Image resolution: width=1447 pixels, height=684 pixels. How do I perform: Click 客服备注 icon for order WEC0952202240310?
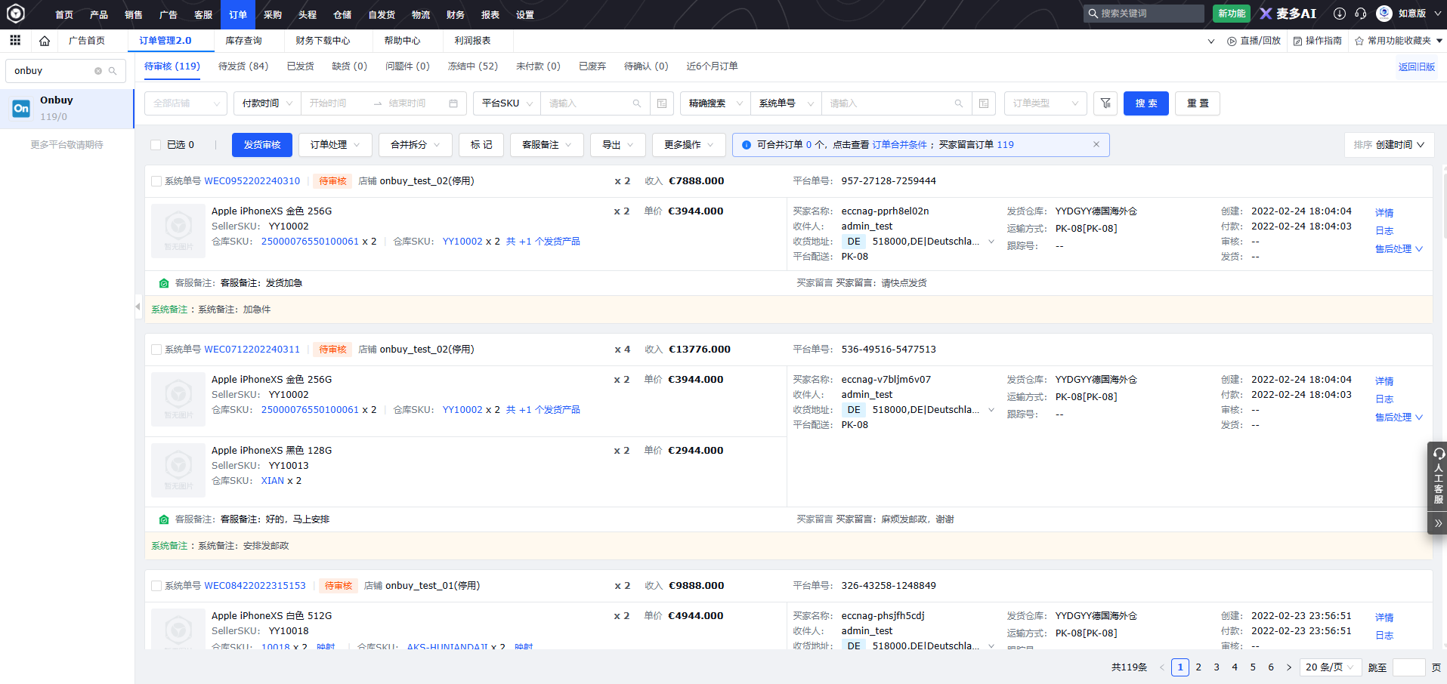coord(164,283)
